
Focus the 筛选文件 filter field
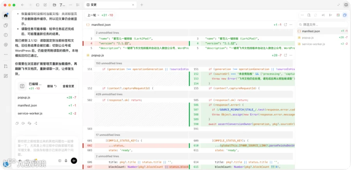coord(322,25)
